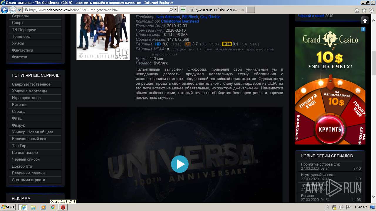The height and width of the screenshot is (211, 376).
Task: Click the Home icon in IE
Action: (357, 10)
